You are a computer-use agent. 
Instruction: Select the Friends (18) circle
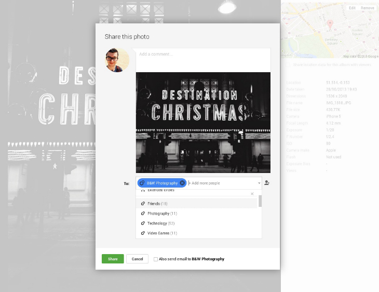(197, 204)
